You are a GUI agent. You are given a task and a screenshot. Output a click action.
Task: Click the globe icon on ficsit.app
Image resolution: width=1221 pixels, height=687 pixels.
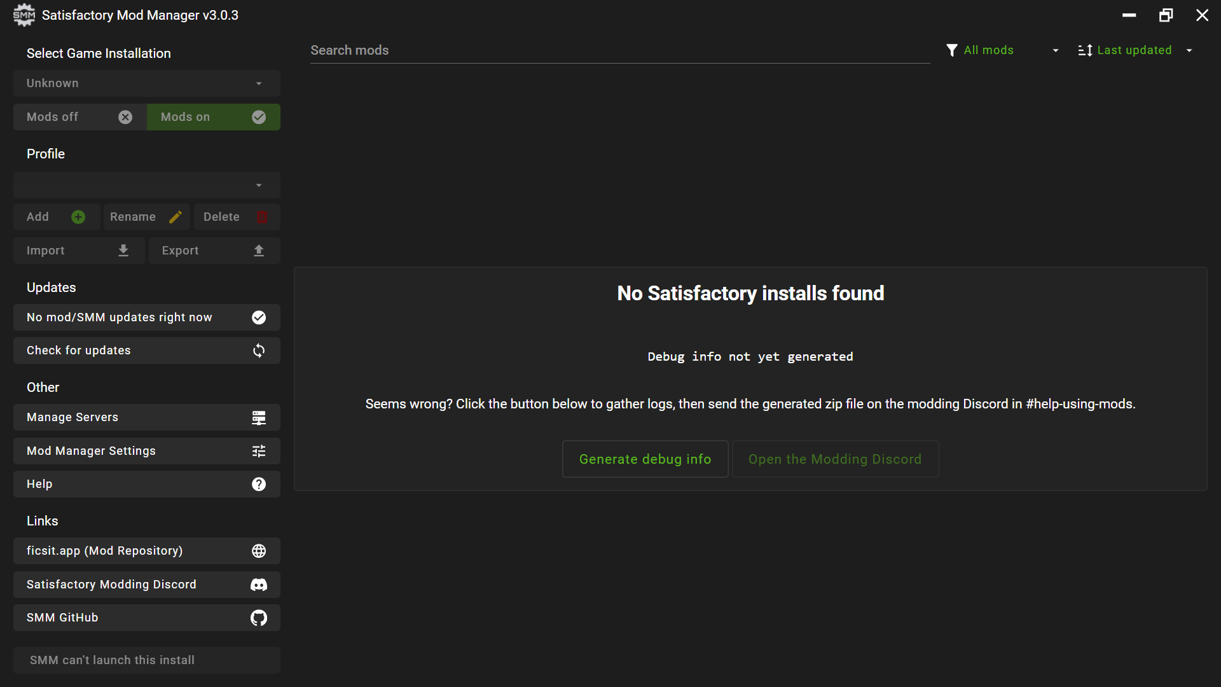point(259,551)
